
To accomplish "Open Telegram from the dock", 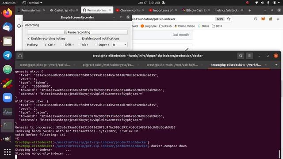I will tap(8, 55).
